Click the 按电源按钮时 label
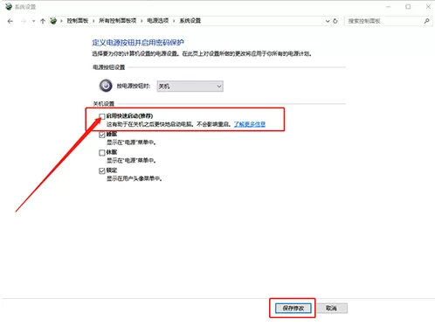435x326 pixels. (x=134, y=86)
